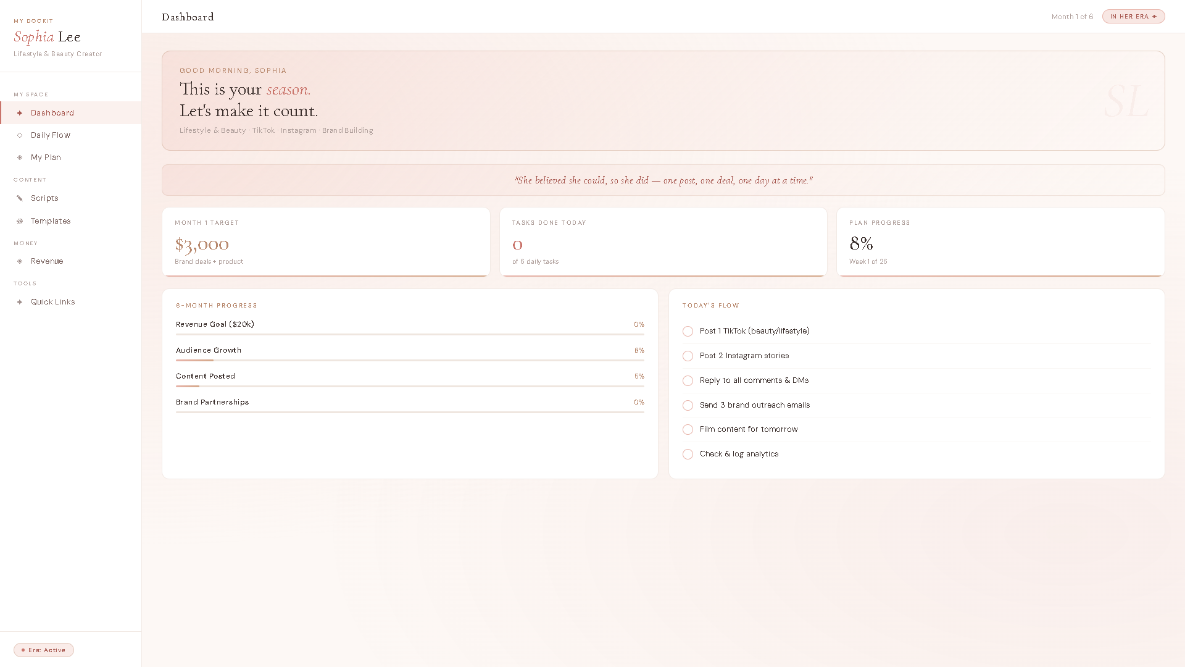Click the Plan Progress 8% card

(1000, 242)
